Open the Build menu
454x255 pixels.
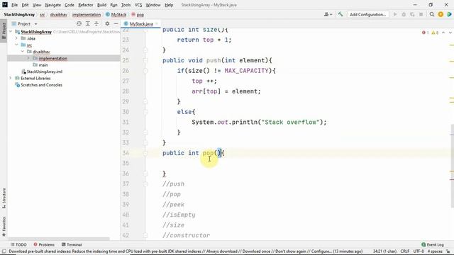(x=101, y=5)
